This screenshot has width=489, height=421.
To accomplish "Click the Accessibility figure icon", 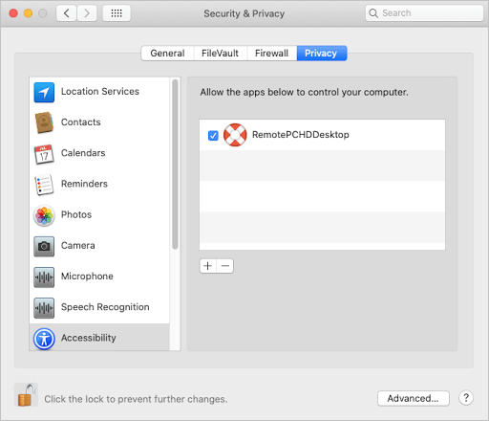I will click(x=44, y=339).
